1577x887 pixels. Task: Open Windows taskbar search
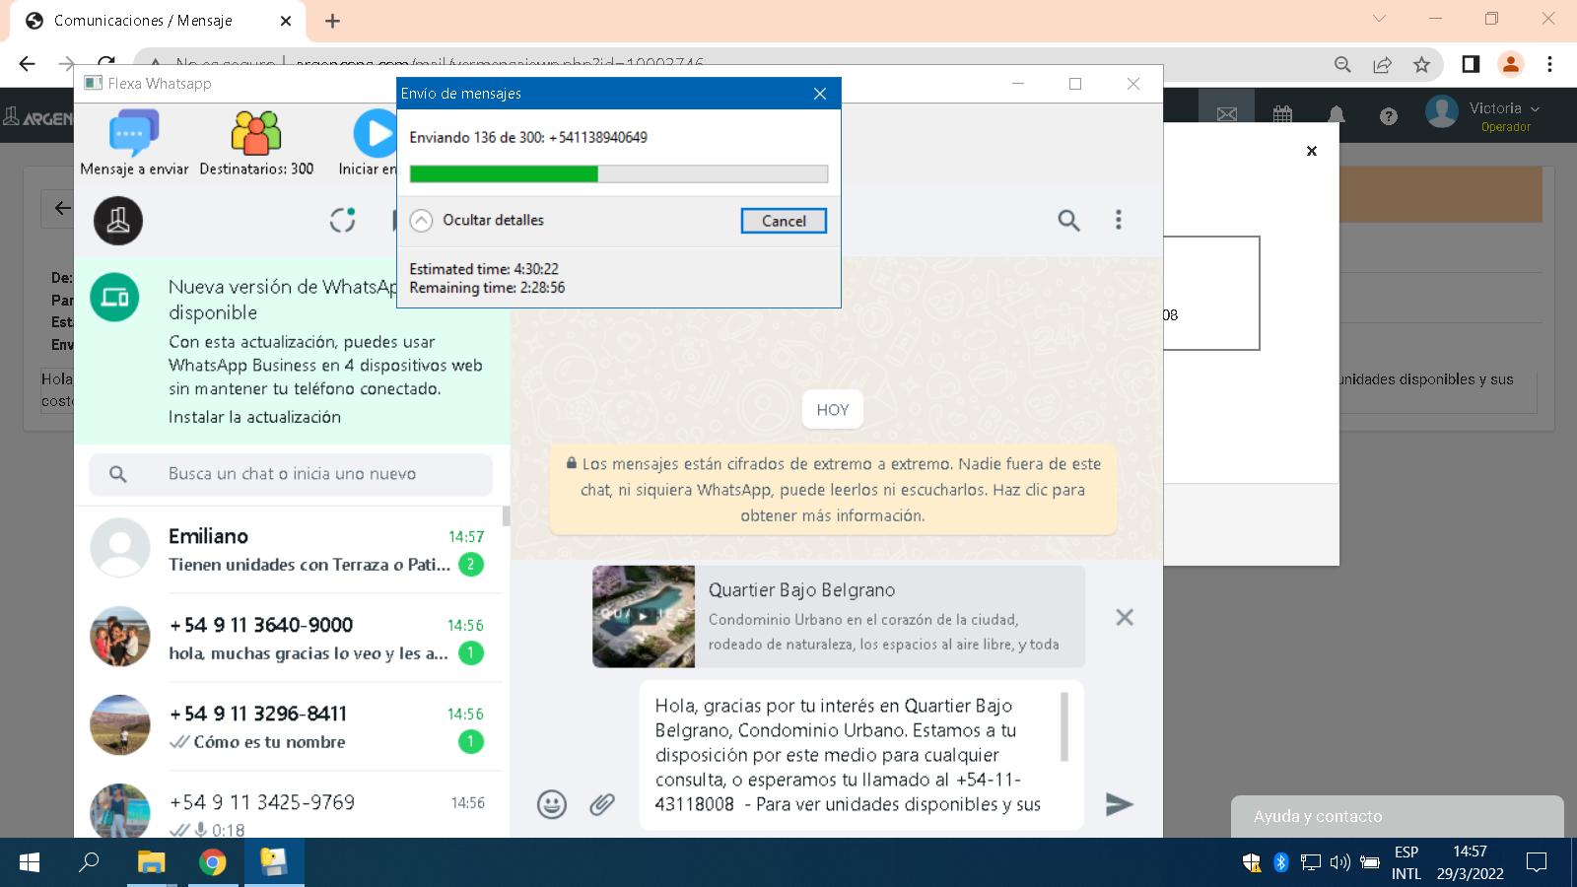(x=89, y=862)
